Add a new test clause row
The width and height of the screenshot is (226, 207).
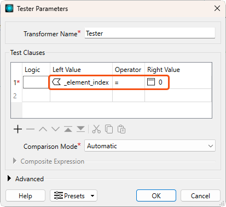[18, 129]
